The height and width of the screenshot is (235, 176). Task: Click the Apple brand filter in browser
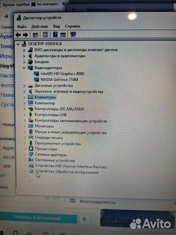coord(8,148)
